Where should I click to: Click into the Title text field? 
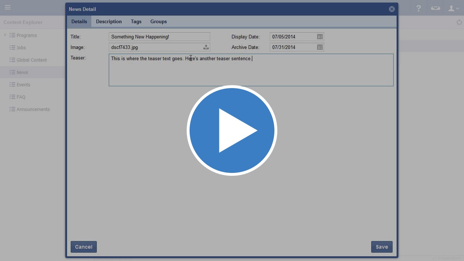click(159, 37)
